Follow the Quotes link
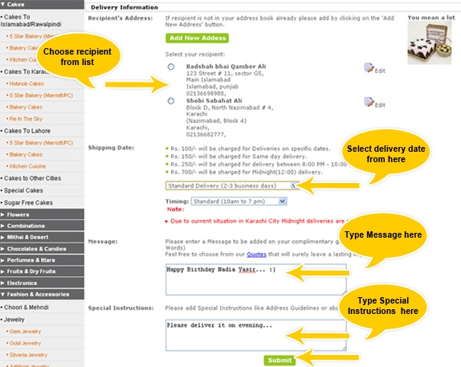The image size is (461, 367). pyautogui.click(x=256, y=255)
